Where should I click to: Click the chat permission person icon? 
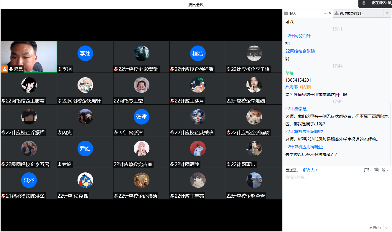click(x=384, y=170)
